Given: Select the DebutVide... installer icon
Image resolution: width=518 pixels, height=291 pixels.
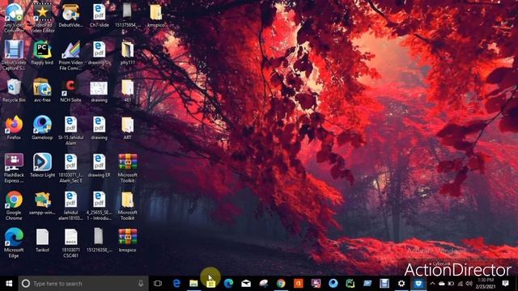Looking at the screenshot, I should click(x=70, y=15).
